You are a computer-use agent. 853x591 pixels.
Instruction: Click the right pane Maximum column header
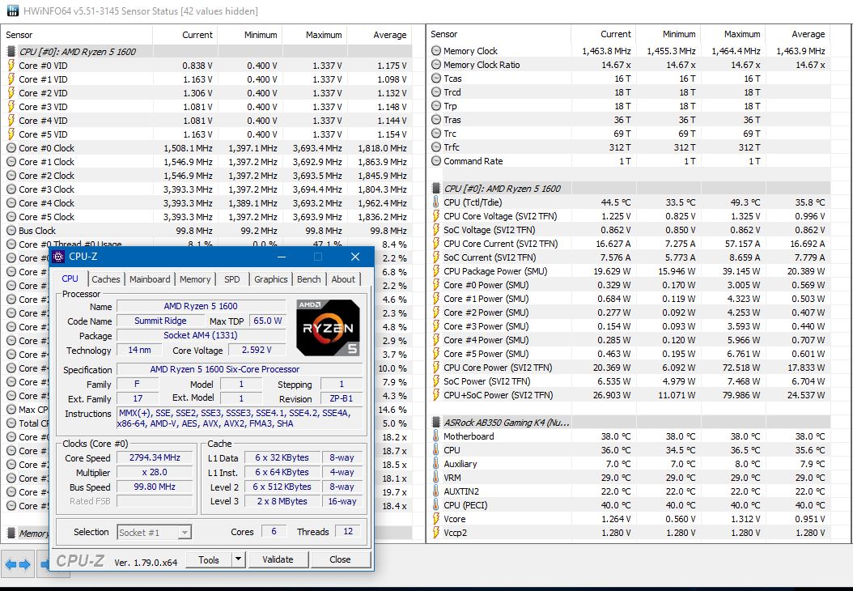tap(733, 34)
